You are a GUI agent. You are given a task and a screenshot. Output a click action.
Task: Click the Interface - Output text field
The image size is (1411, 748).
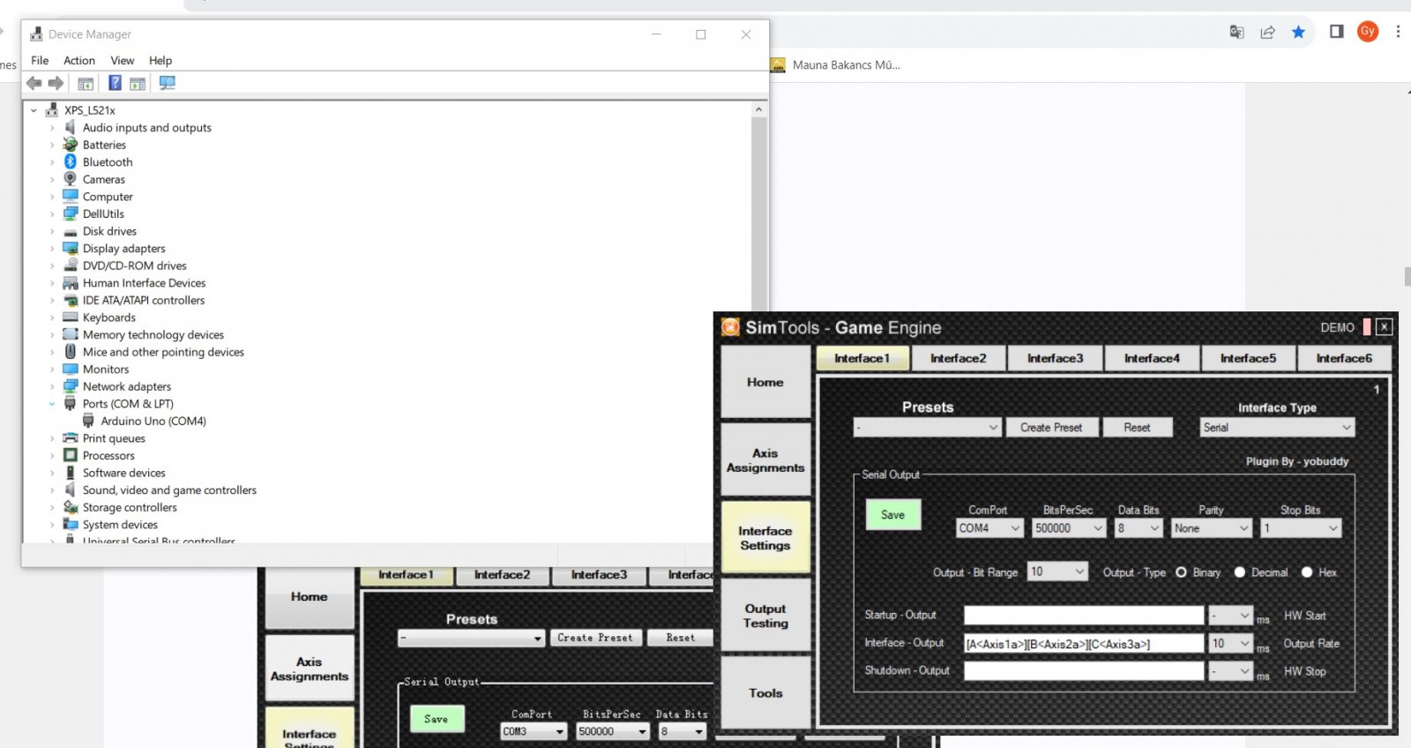point(1084,644)
